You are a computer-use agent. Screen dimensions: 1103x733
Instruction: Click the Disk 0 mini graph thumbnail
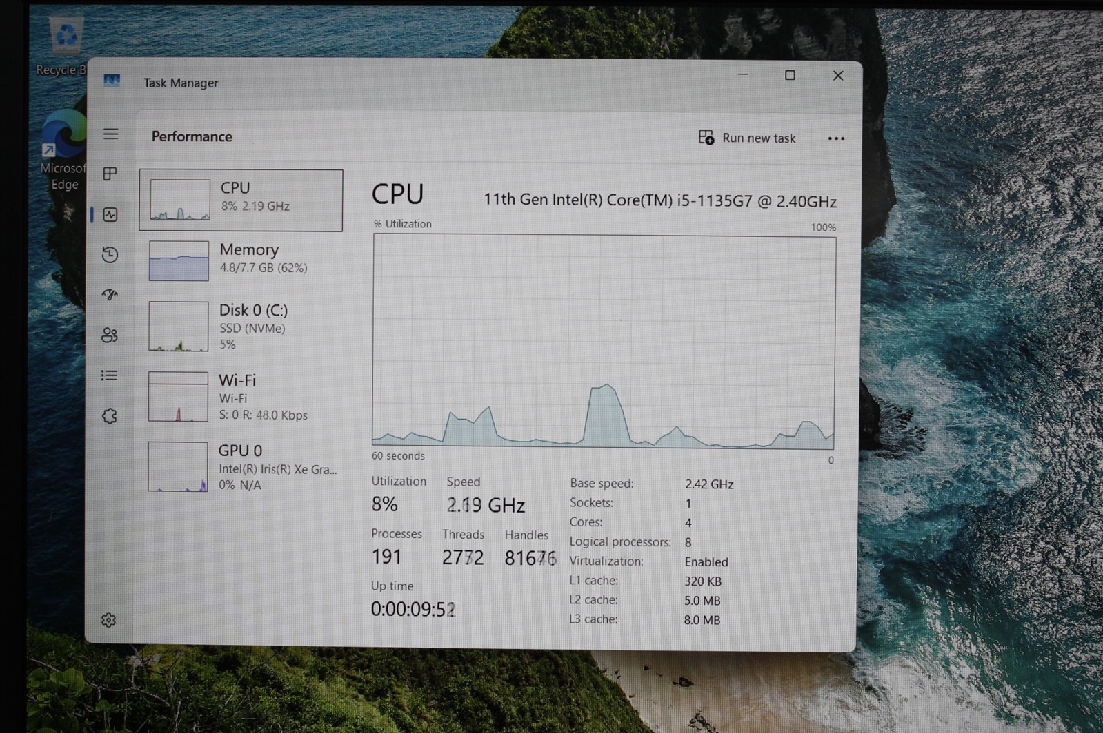178,327
